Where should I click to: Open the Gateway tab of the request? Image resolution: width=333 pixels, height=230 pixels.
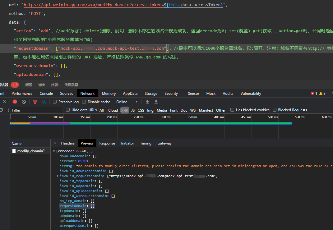[x=164, y=143]
